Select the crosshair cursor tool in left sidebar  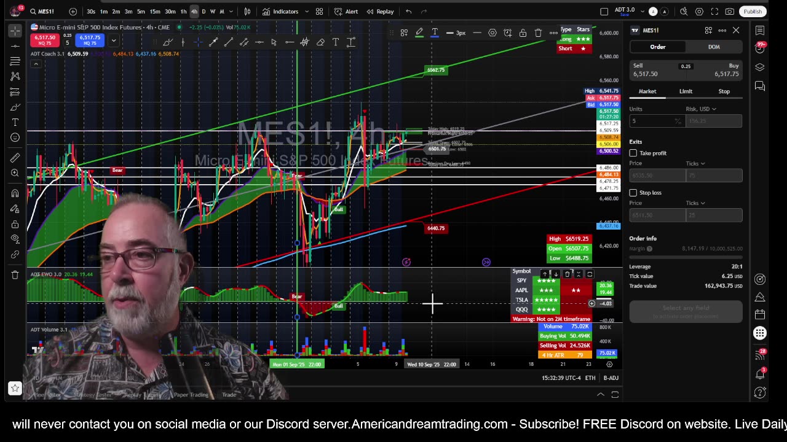(15, 30)
